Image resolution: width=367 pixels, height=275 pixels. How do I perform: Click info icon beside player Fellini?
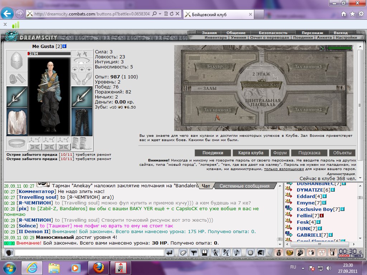tap(322, 215)
